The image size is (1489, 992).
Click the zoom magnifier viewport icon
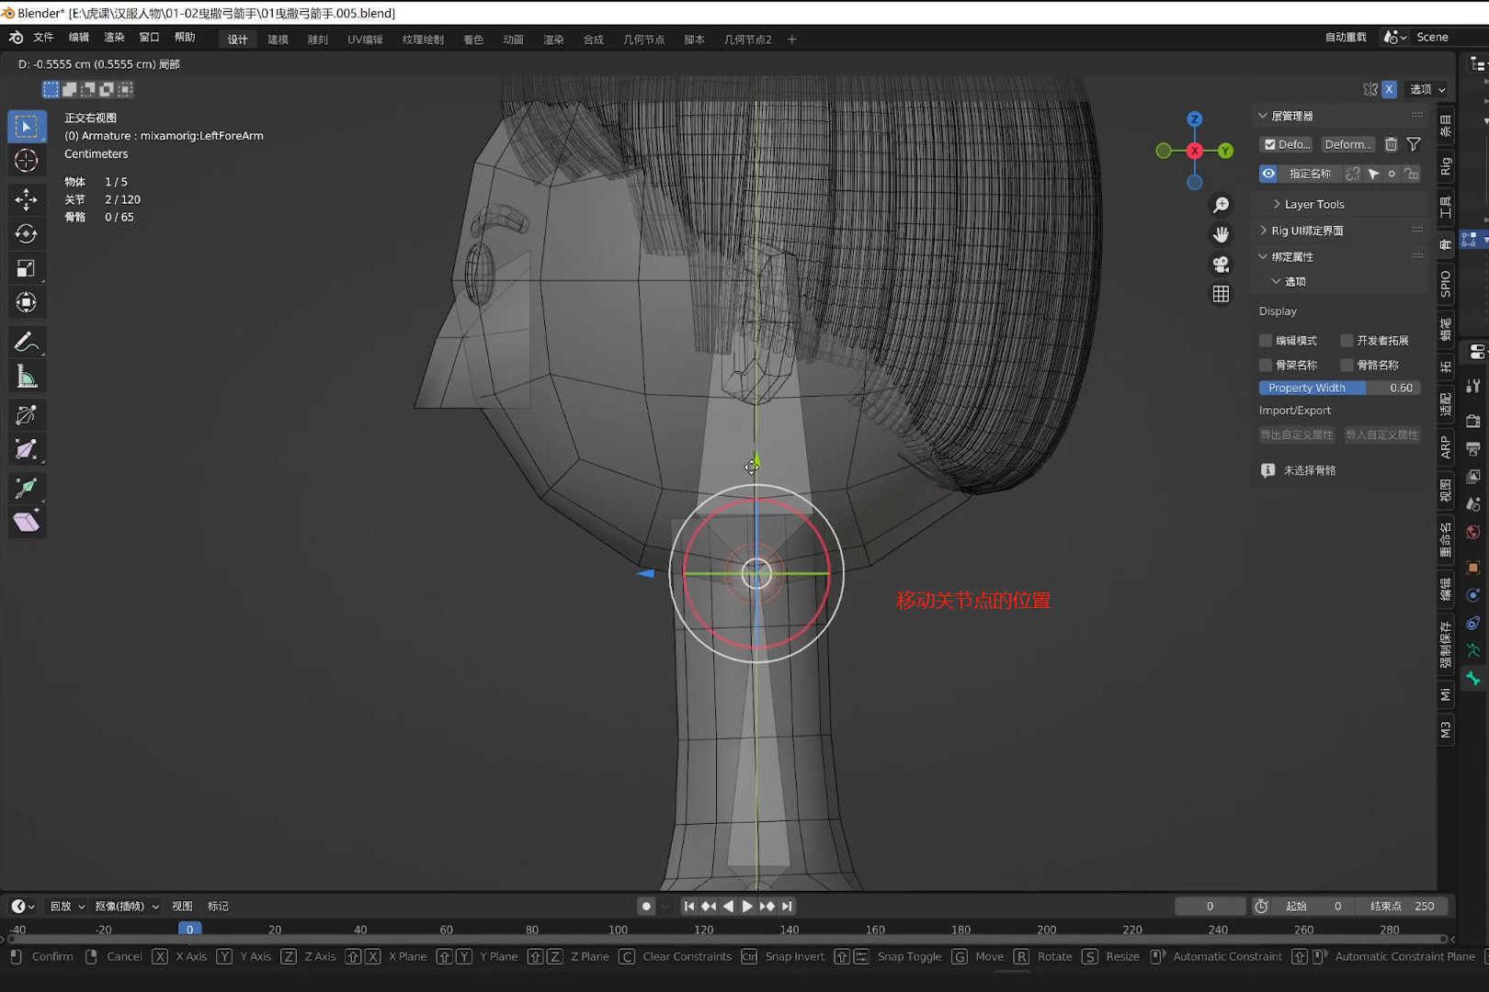tap(1221, 205)
